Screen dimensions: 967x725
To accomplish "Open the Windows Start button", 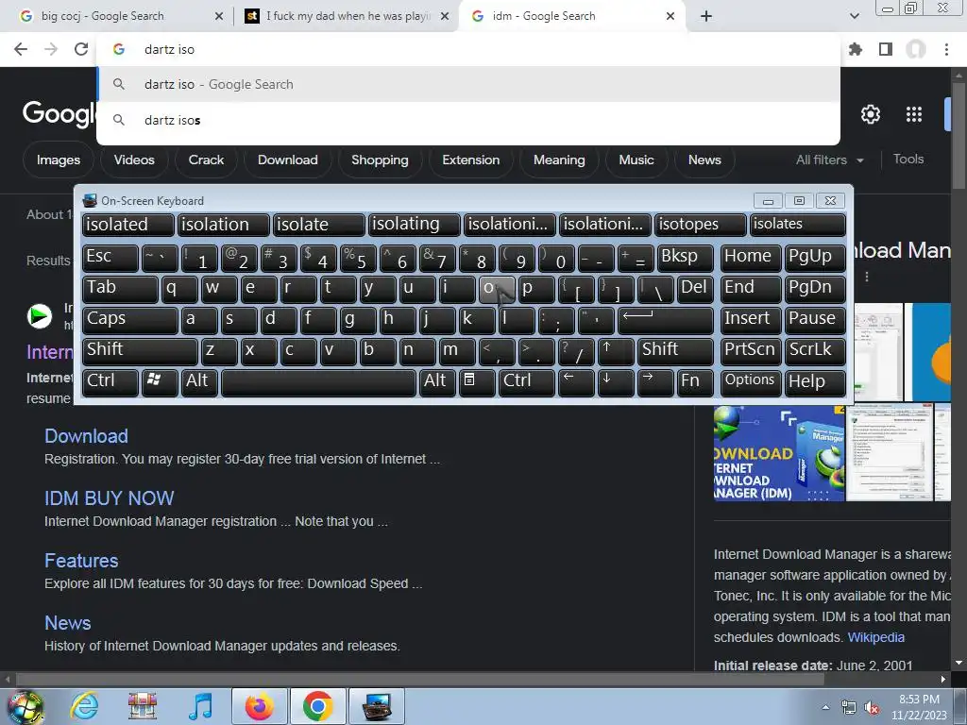I will pos(25,706).
